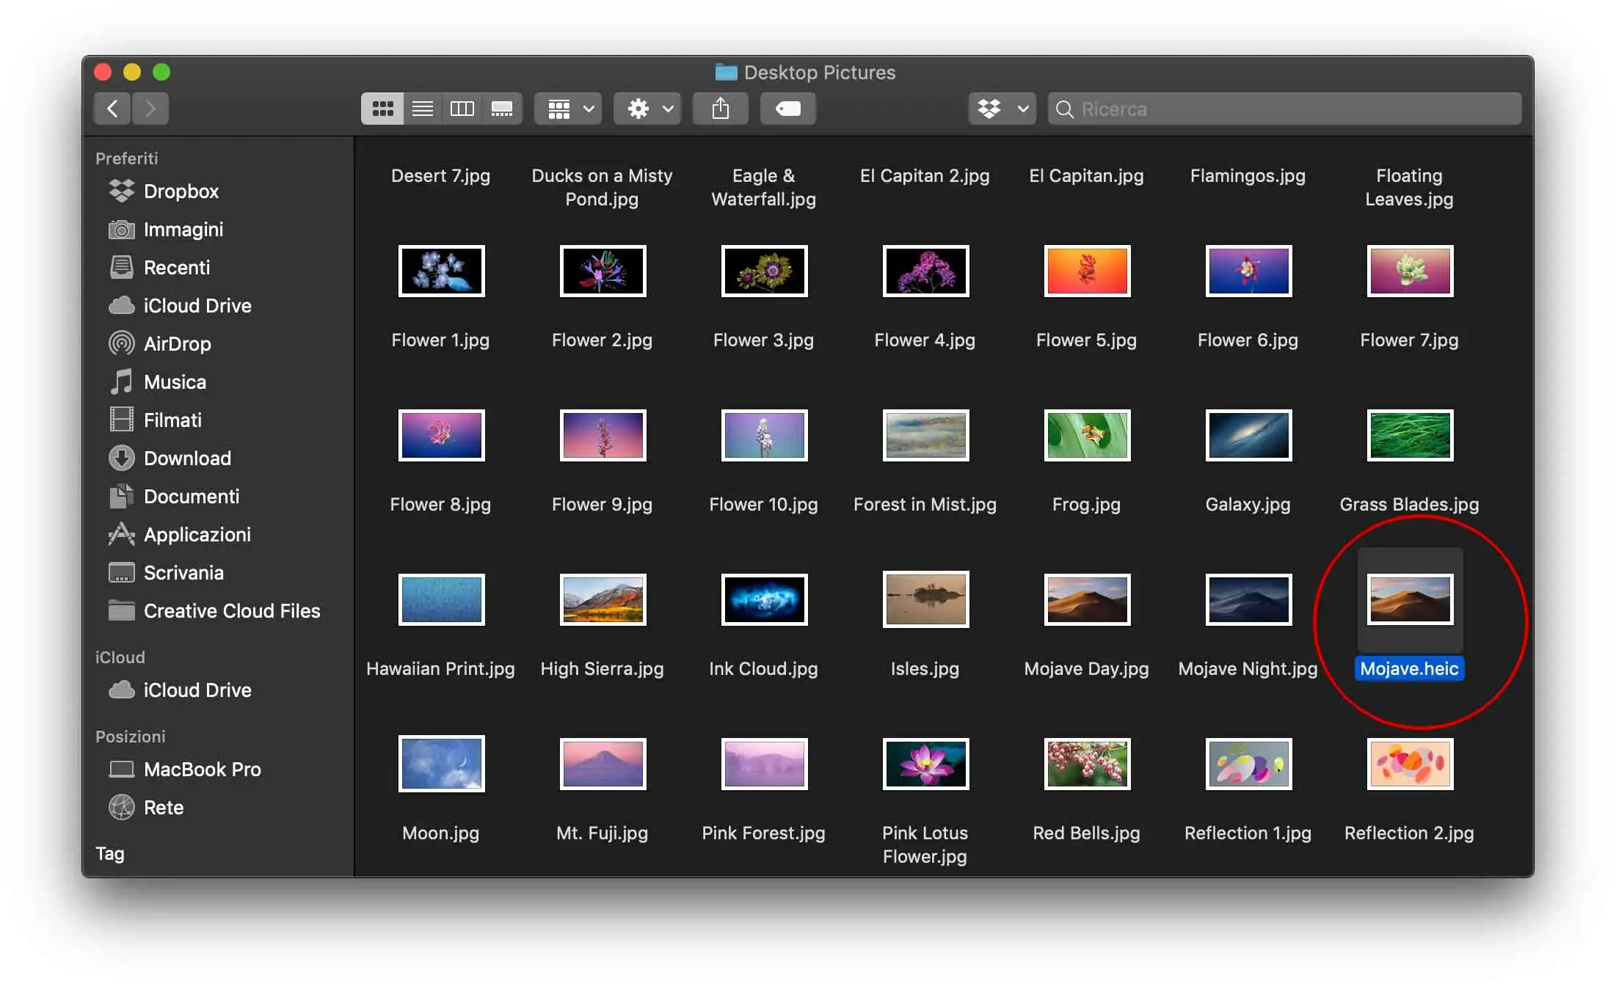Click the Tags button in toolbar
Viewport: 1616px width, 986px height.
click(x=787, y=108)
